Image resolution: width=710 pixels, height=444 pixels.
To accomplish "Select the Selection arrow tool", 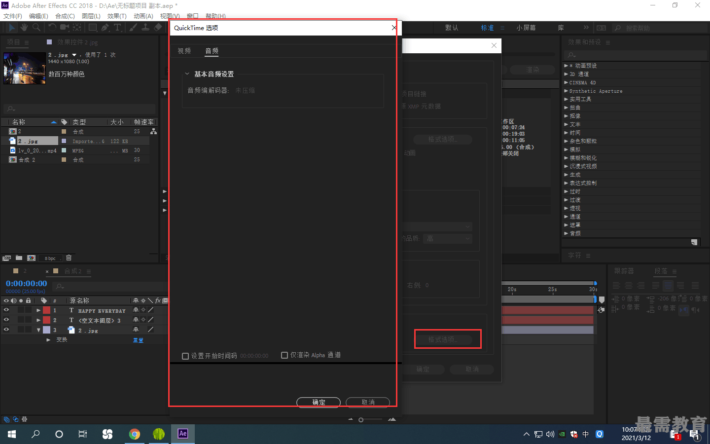I will (x=12, y=28).
